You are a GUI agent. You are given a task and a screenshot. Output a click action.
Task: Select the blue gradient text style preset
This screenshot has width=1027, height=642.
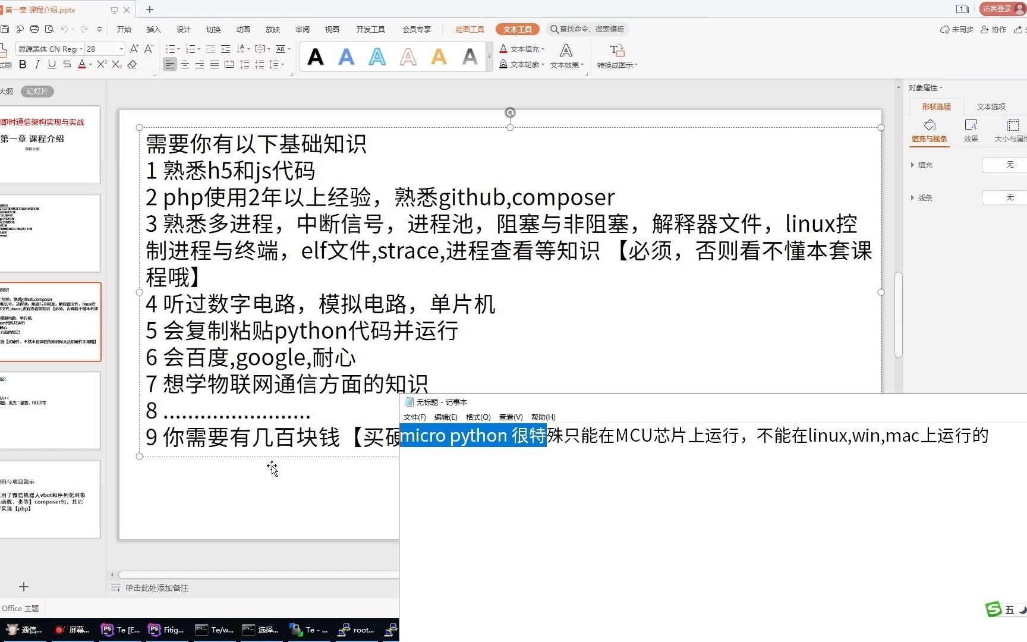coord(346,57)
